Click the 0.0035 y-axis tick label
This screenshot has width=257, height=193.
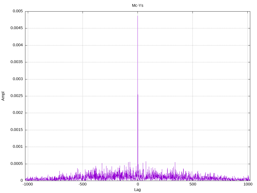click(x=17, y=62)
